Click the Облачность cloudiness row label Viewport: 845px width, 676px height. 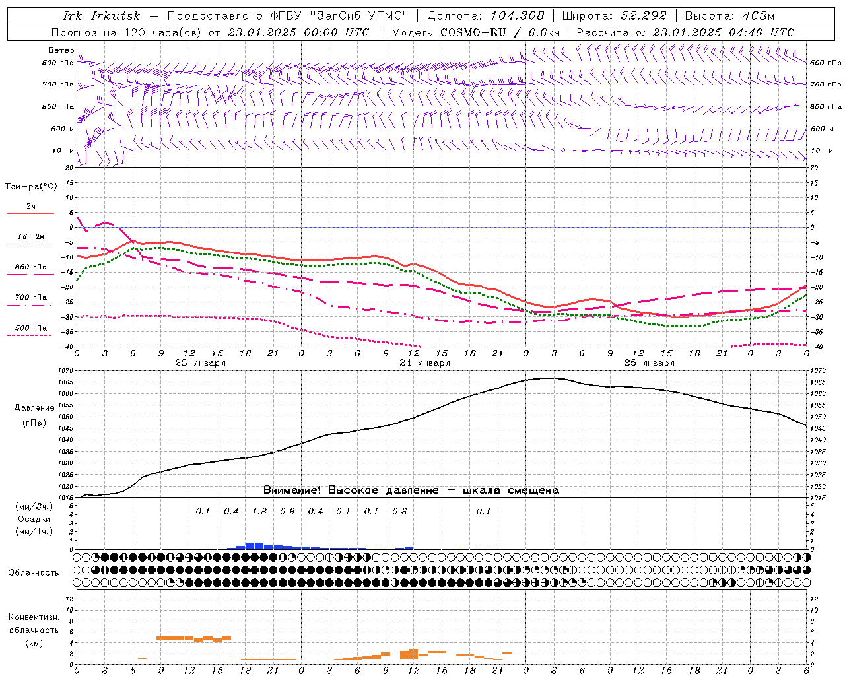(34, 572)
